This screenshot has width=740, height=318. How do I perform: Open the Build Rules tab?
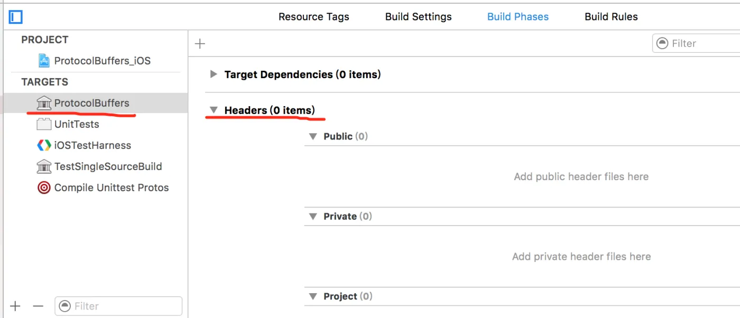point(611,17)
